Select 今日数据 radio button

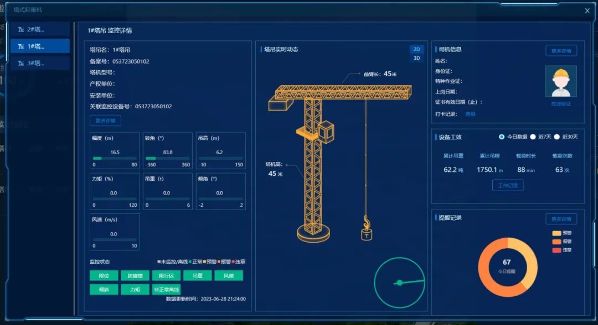(502, 137)
